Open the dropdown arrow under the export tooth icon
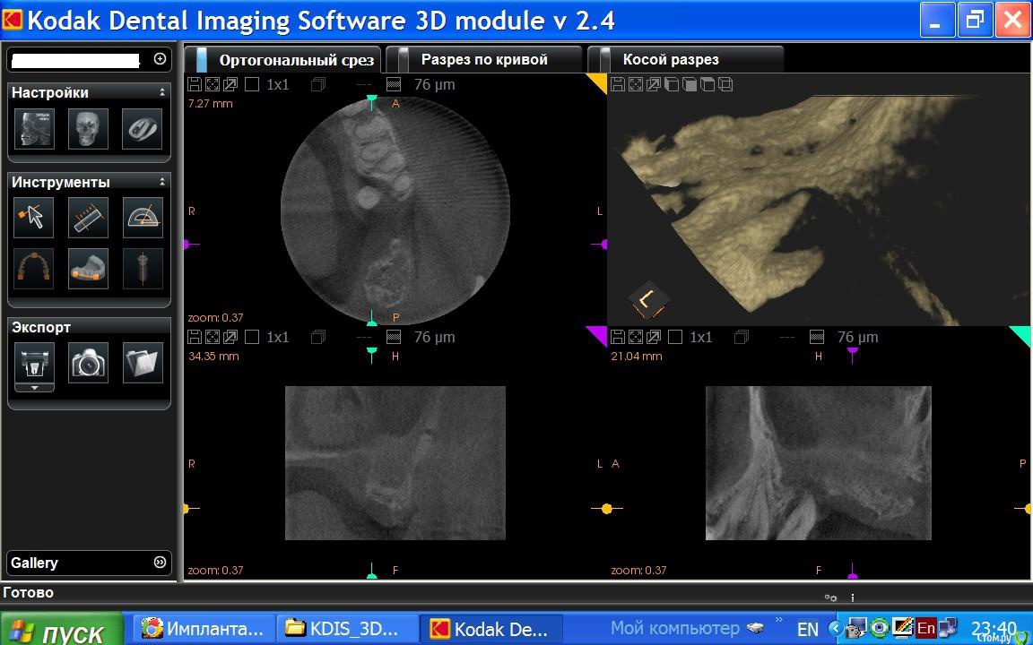The height and width of the screenshot is (645, 1033). pos(34,388)
